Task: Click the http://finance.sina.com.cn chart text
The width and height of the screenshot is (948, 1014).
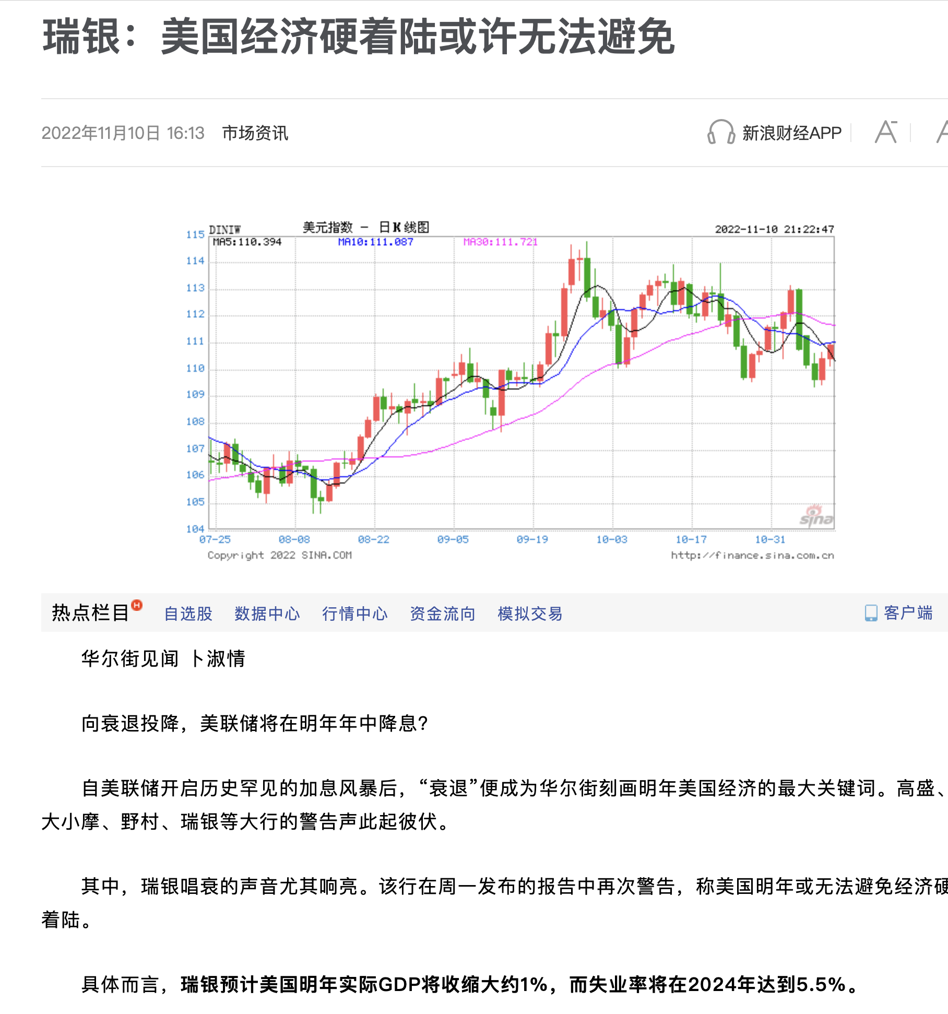Action: click(752, 555)
